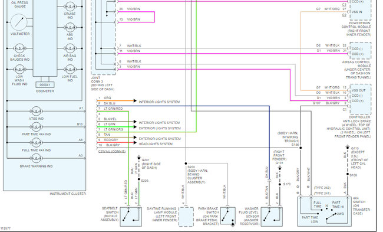The width and height of the screenshot is (383, 232).
Task: Click the PART TIME HI label
Action: tap(338, 205)
